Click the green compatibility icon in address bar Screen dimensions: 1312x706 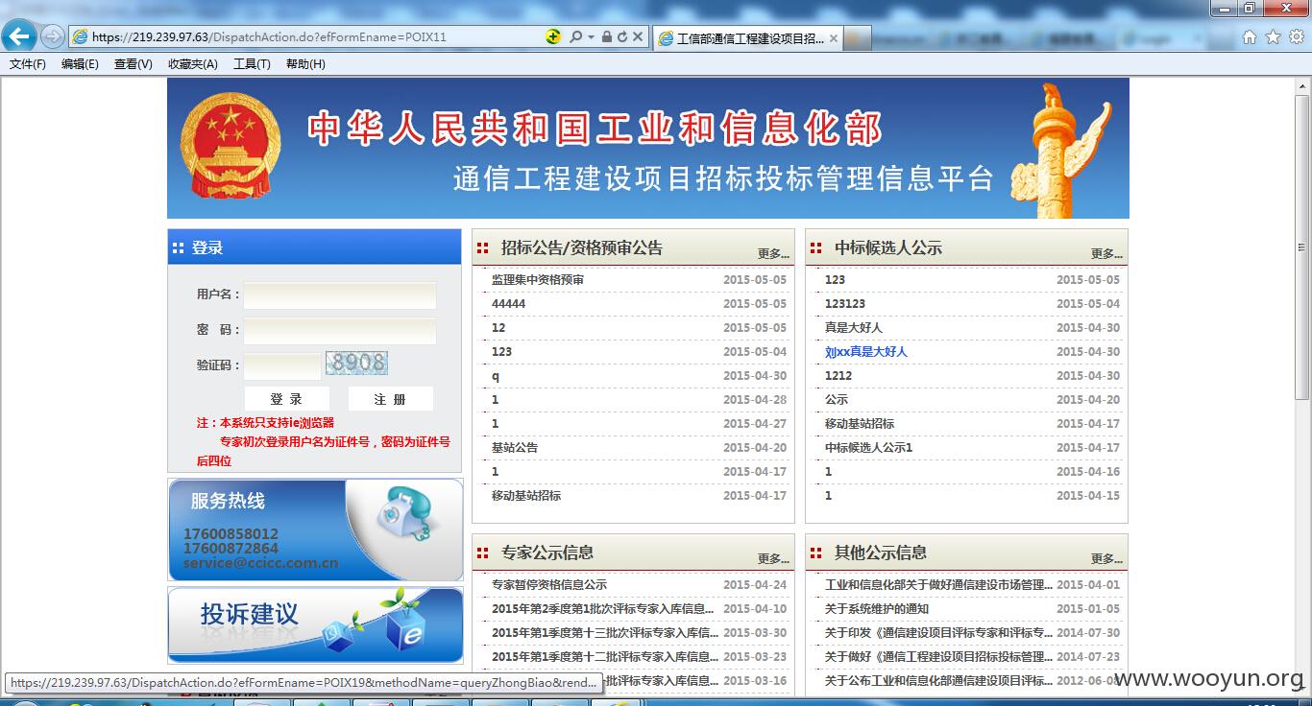tap(553, 36)
